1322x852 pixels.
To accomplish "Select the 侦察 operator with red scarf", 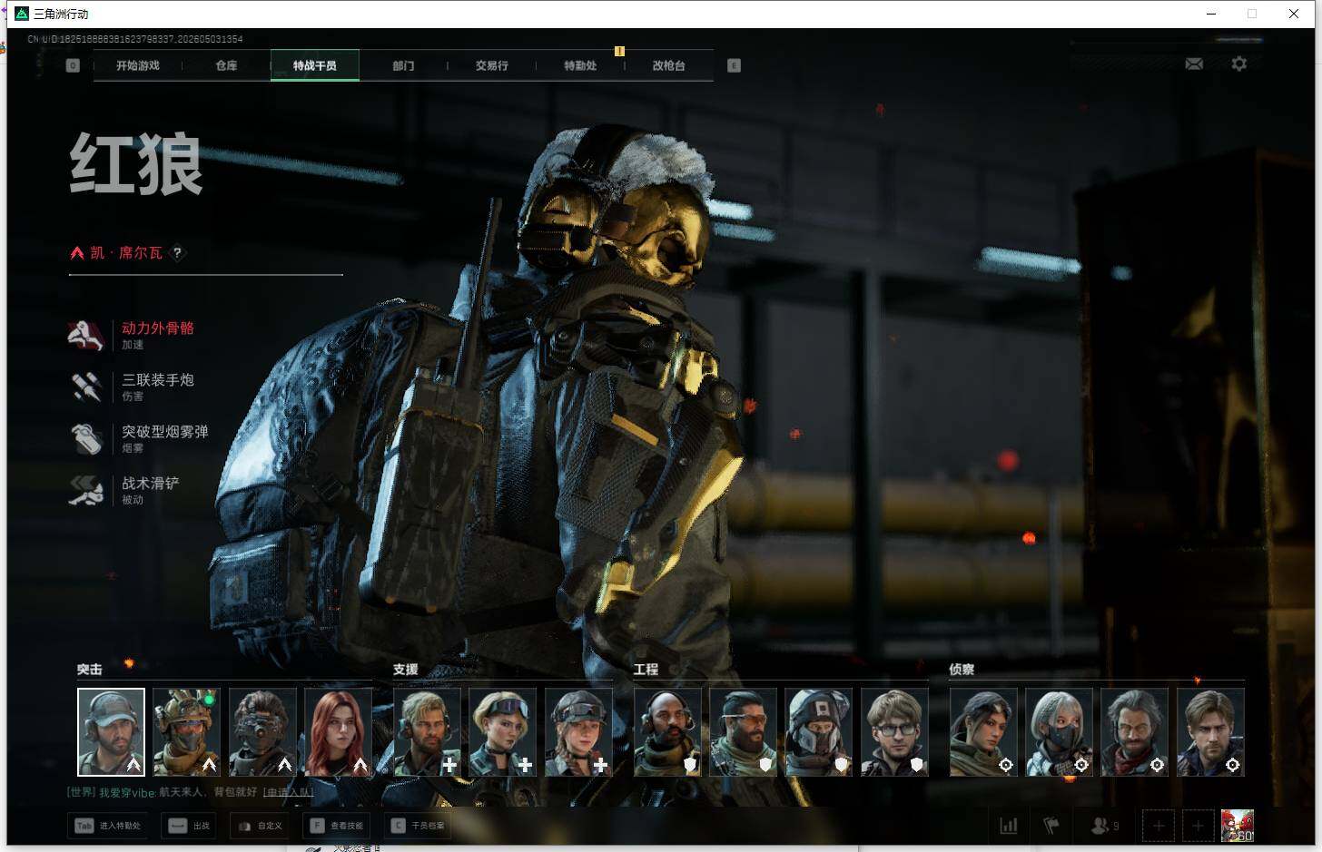I will 1135,732.
